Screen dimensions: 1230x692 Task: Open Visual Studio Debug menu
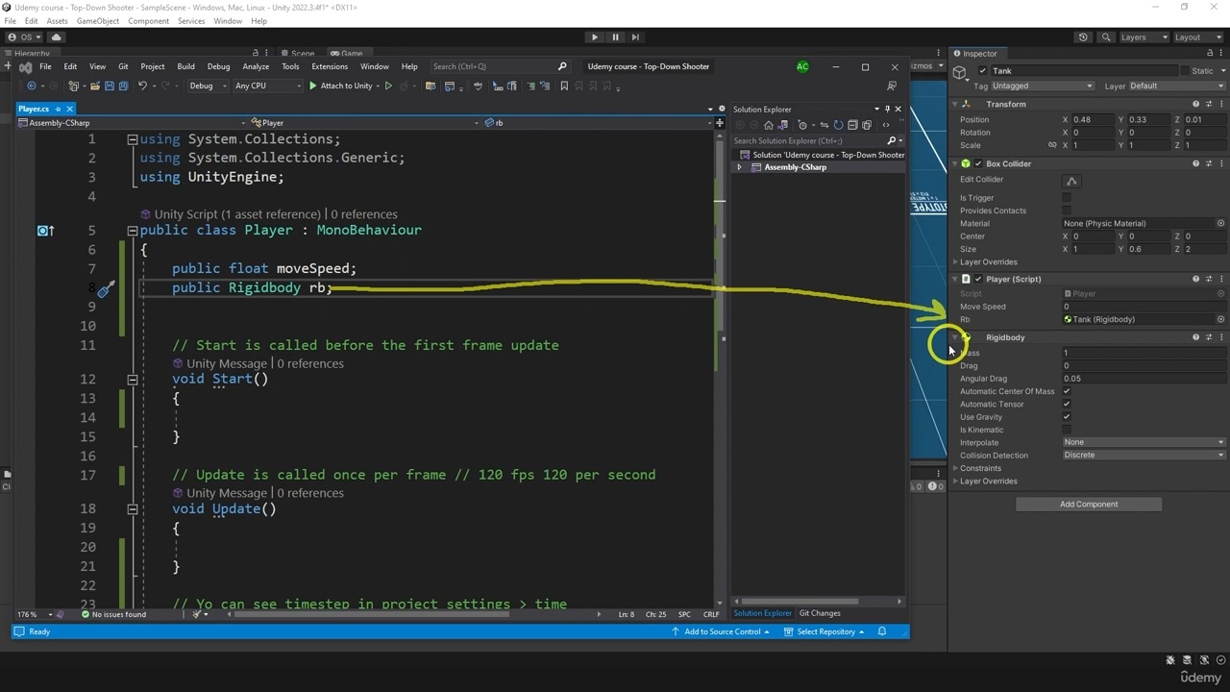point(218,66)
